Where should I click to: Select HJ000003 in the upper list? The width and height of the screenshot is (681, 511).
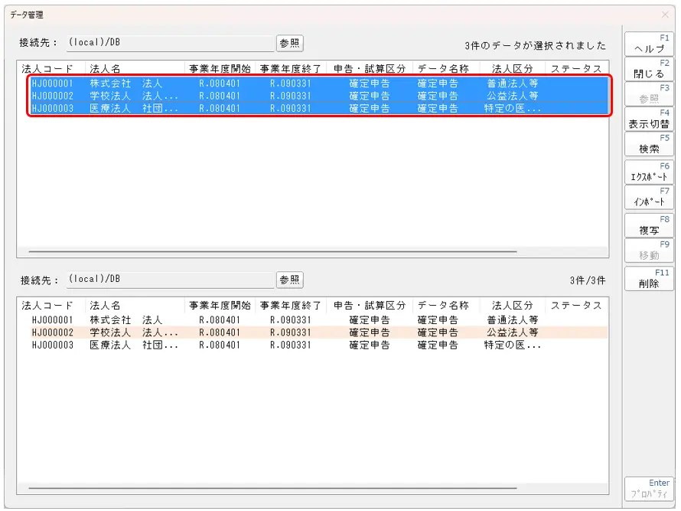53,108
